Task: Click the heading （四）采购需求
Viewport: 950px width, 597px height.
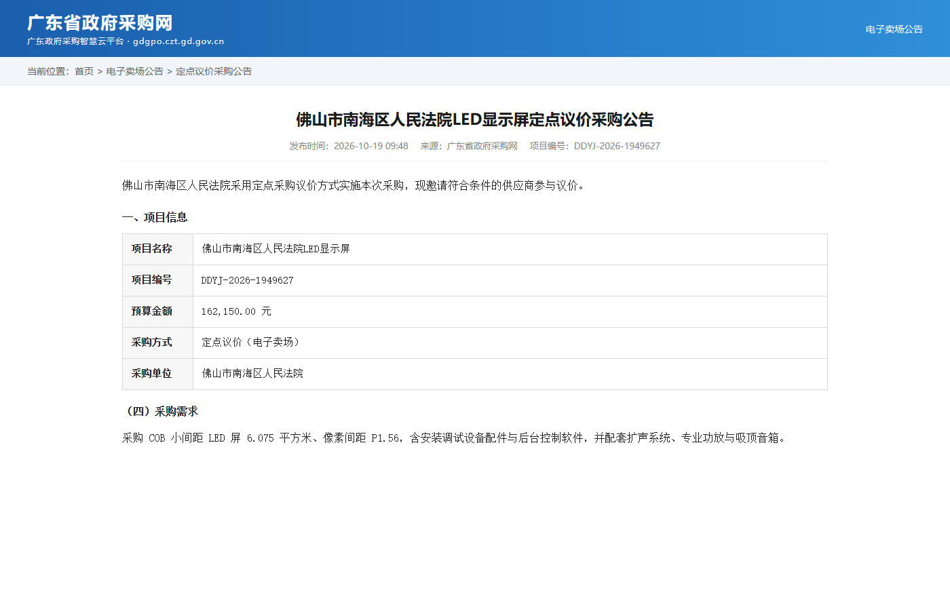Action: pyautogui.click(x=160, y=411)
